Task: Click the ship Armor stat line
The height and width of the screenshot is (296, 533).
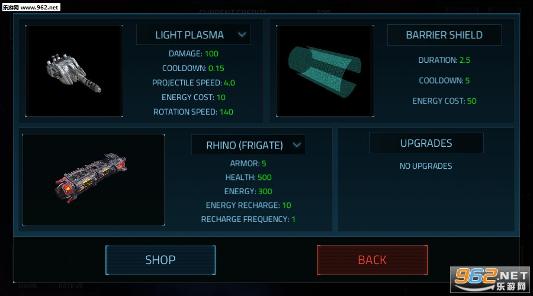Action: [x=248, y=163]
